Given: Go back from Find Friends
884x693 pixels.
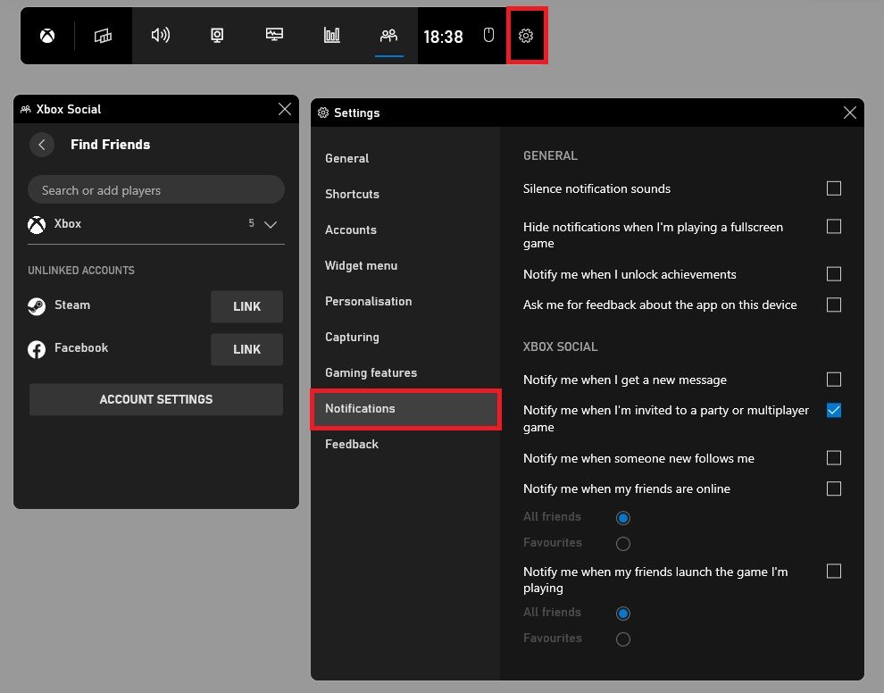Looking at the screenshot, I should pos(42,145).
